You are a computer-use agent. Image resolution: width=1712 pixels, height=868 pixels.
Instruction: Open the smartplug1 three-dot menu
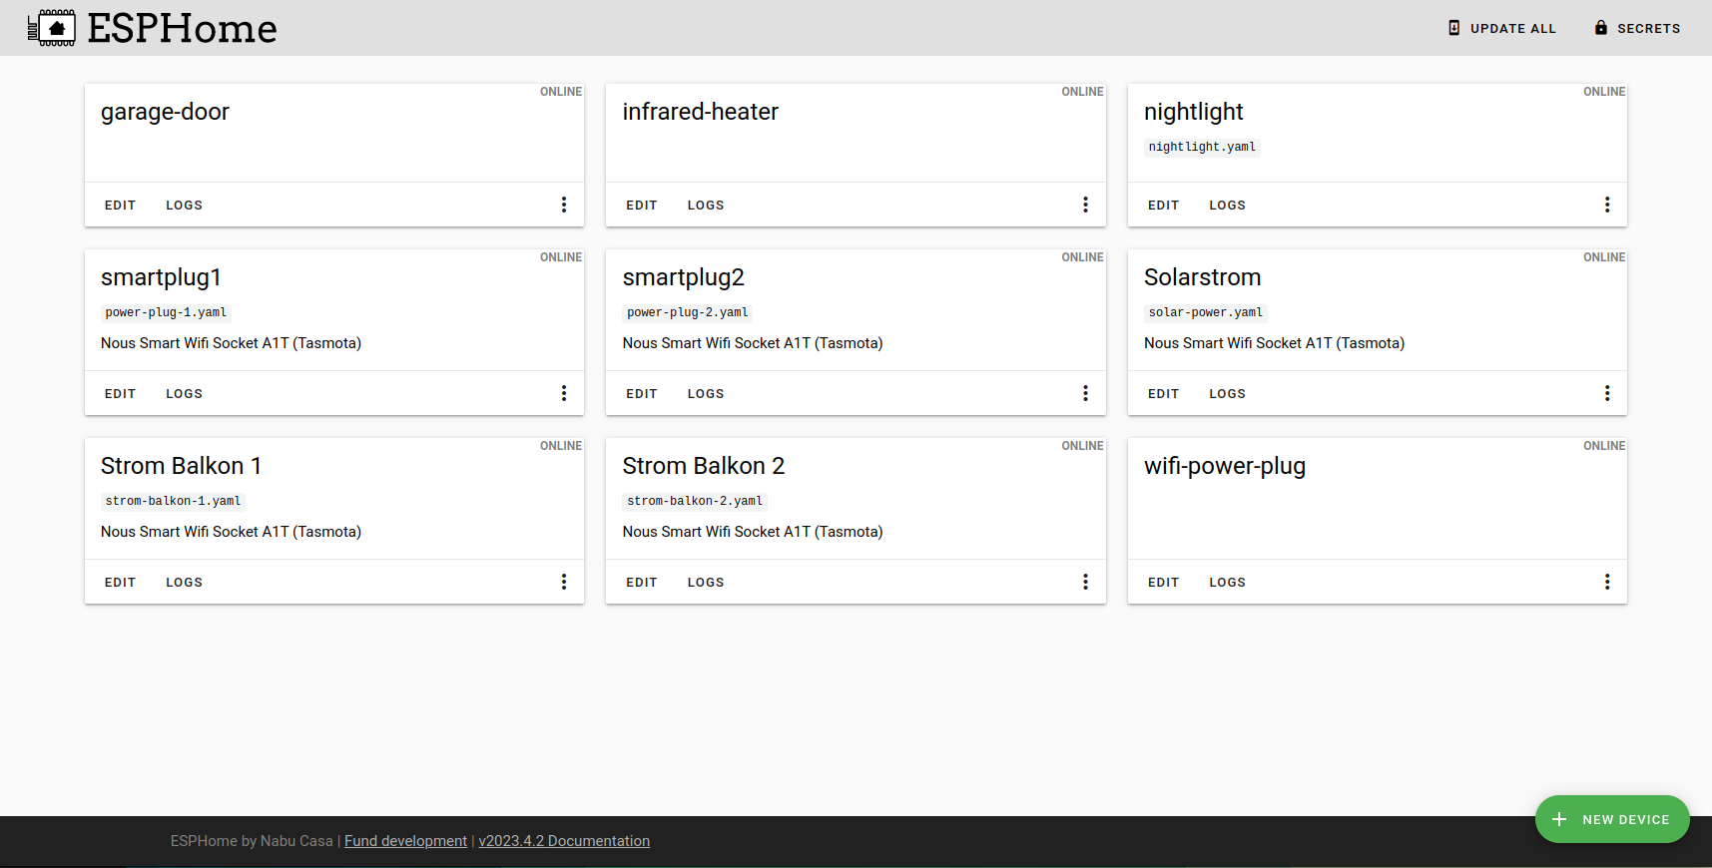click(564, 393)
